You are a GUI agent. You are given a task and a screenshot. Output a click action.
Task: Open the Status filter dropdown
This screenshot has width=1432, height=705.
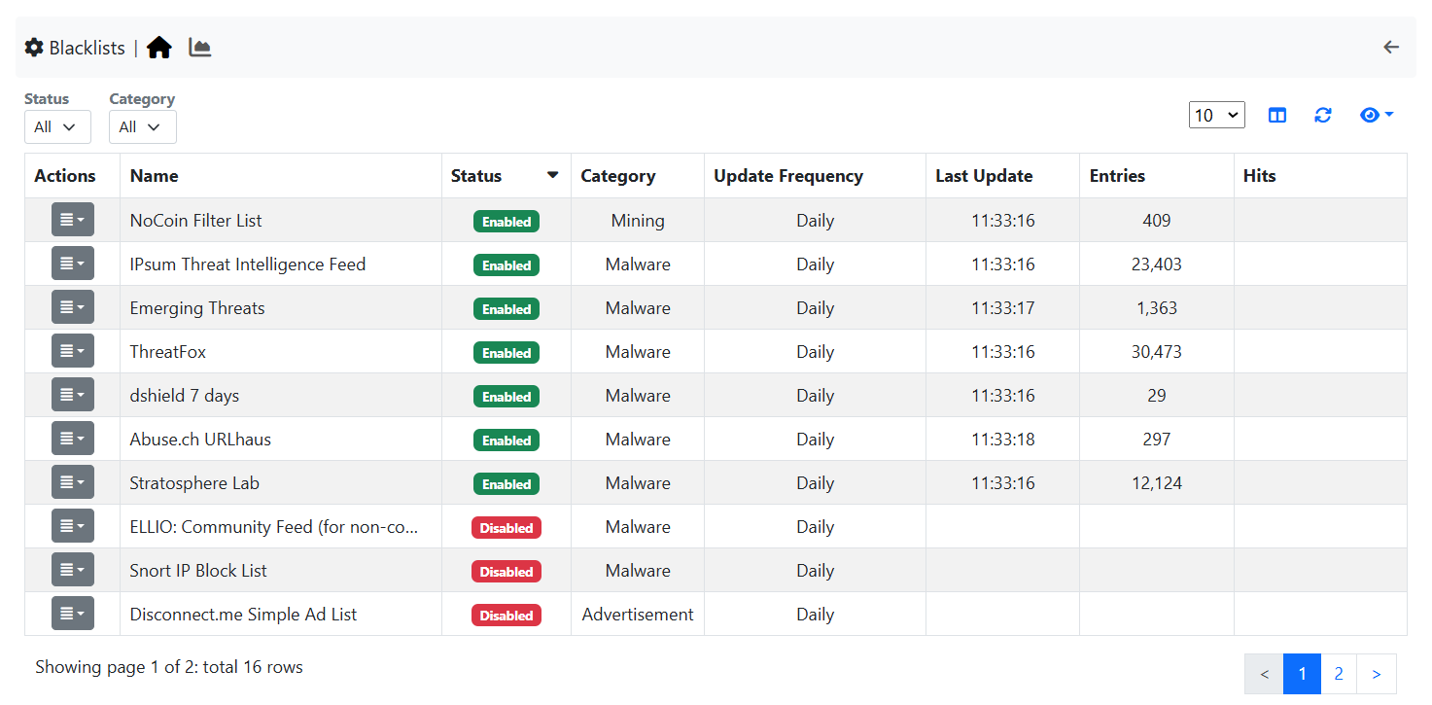tap(57, 126)
